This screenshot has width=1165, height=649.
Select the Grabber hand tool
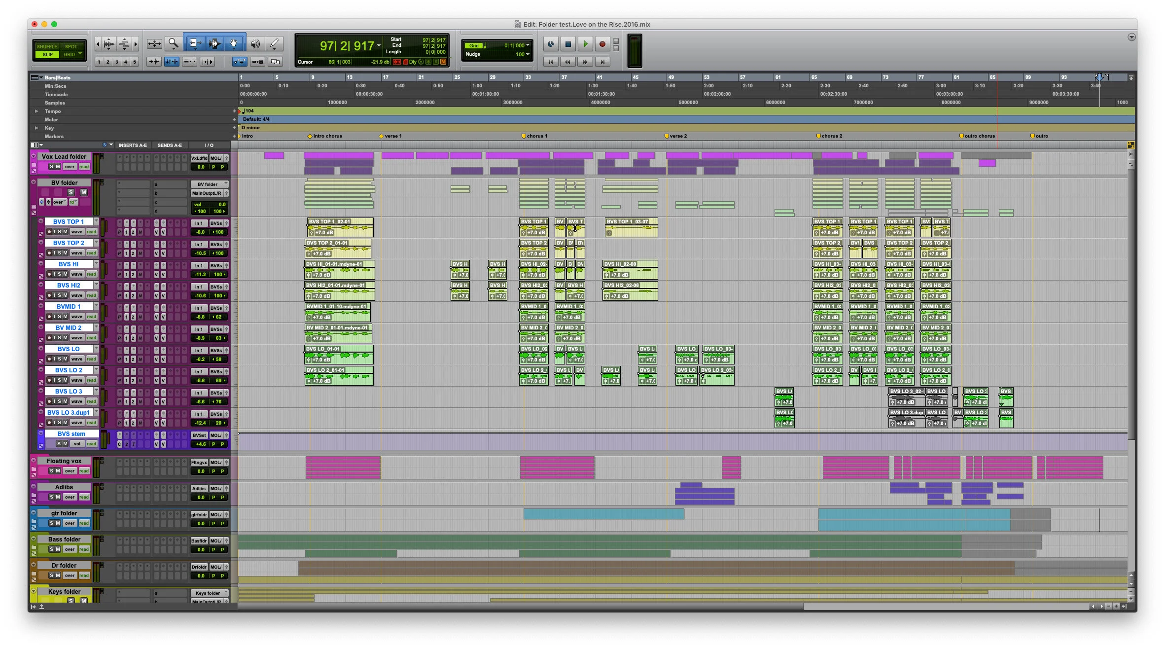(x=234, y=44)
